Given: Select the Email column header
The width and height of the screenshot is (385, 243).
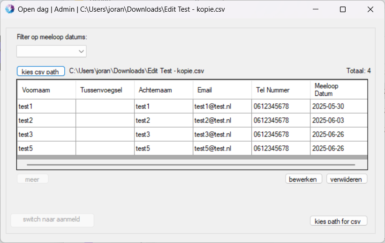Looking at the screenshot, I should 222,90.
